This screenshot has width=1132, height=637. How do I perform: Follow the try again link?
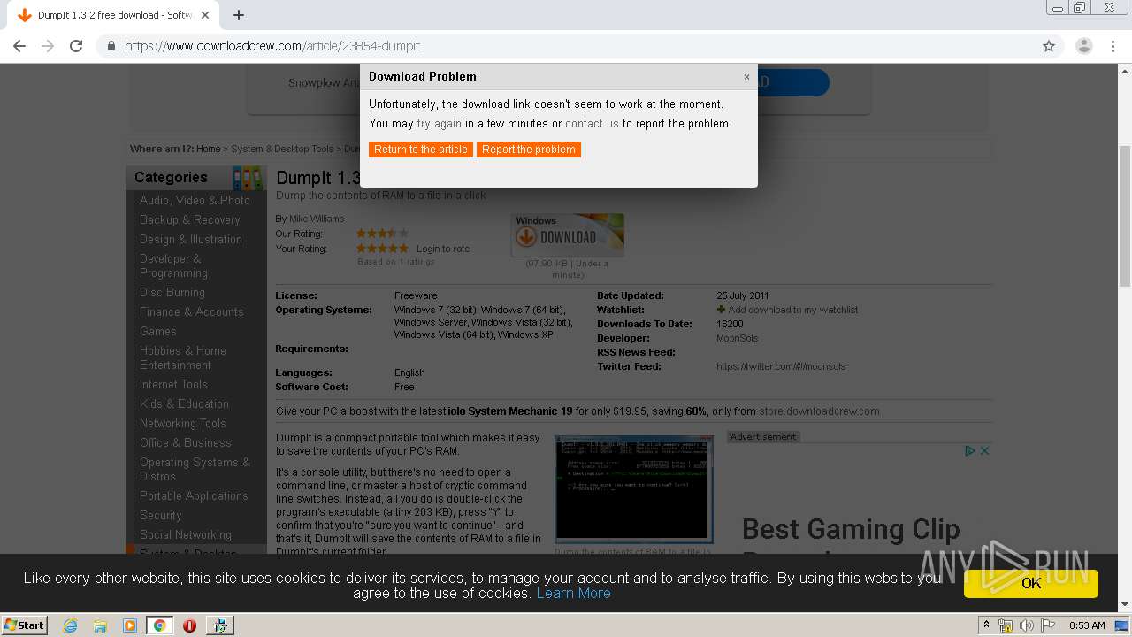coord(440,124)
